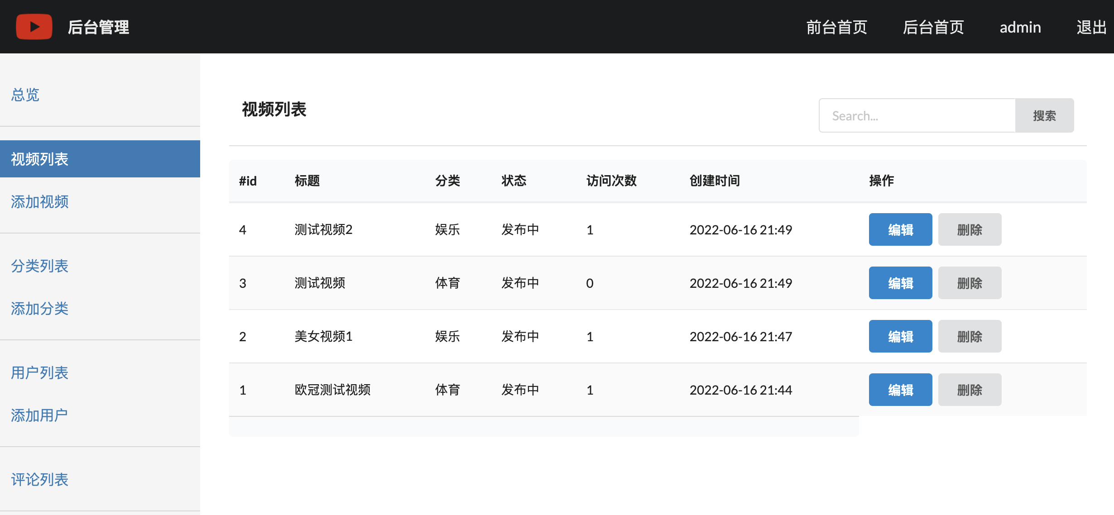Click the red play logo icon
This screenshot has width=1114, height=515.
tap(34, 27)
